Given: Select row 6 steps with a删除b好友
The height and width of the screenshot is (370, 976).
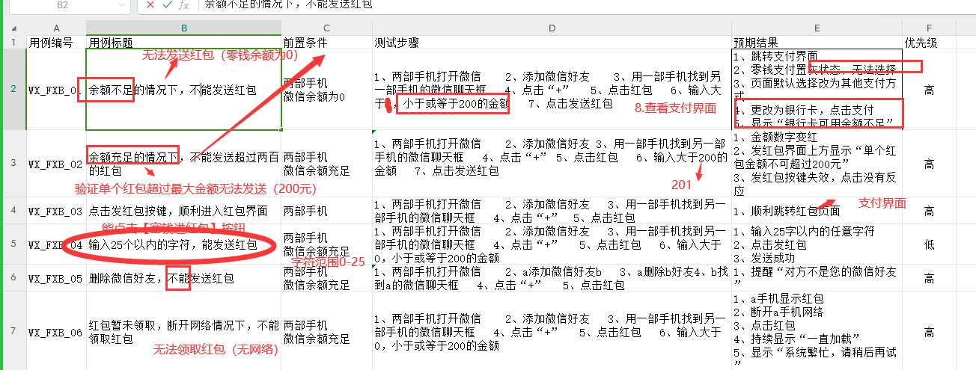Looking at the screenshot, I should pyautogui.click(x=552, y=277).
